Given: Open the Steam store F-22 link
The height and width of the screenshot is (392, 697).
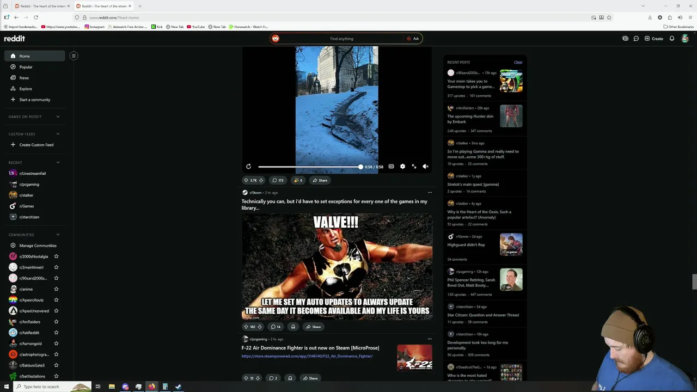Looking at the screenshot, I should (x=307, y=356).
